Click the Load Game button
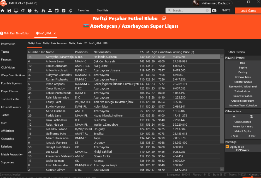The height and width of the screenshot is (178, 261). point(248,11)
